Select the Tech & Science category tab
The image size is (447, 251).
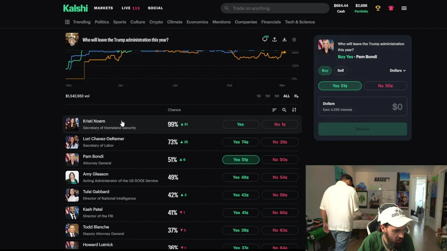click(300, 22)
